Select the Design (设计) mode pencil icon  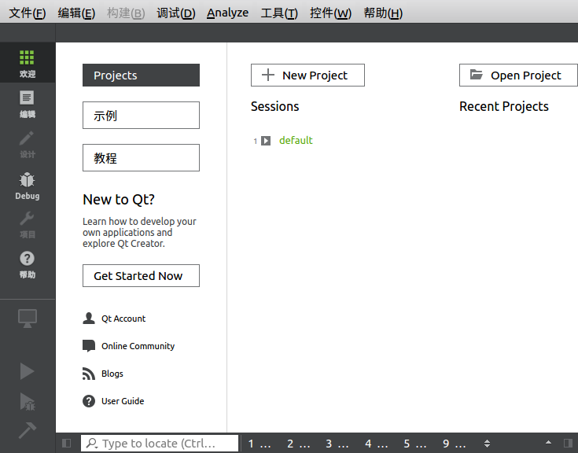click(28, 138)
